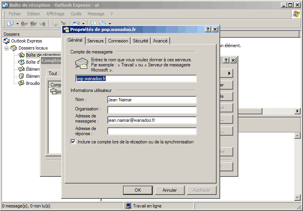This screenshot has width=303, height=211.
Task: Click the Print toolbar icon
Action: (55, 24)
